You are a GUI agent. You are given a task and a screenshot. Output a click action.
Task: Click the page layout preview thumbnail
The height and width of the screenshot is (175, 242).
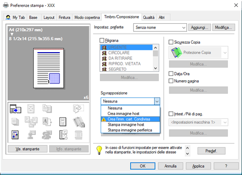coord(48,68)
